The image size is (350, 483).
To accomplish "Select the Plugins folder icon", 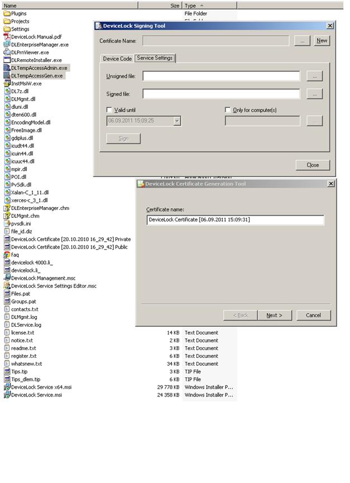I will [7, 13].
